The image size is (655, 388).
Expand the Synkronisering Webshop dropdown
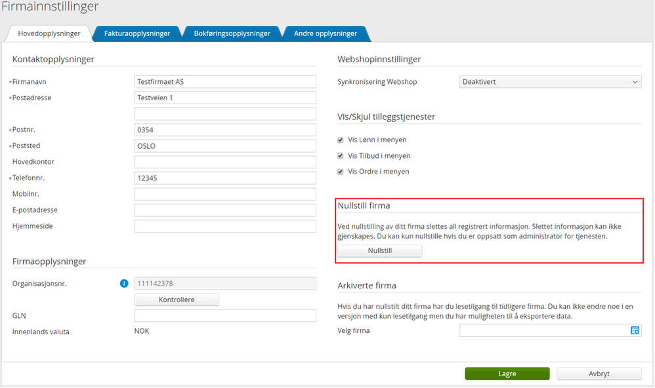point(550,82)
